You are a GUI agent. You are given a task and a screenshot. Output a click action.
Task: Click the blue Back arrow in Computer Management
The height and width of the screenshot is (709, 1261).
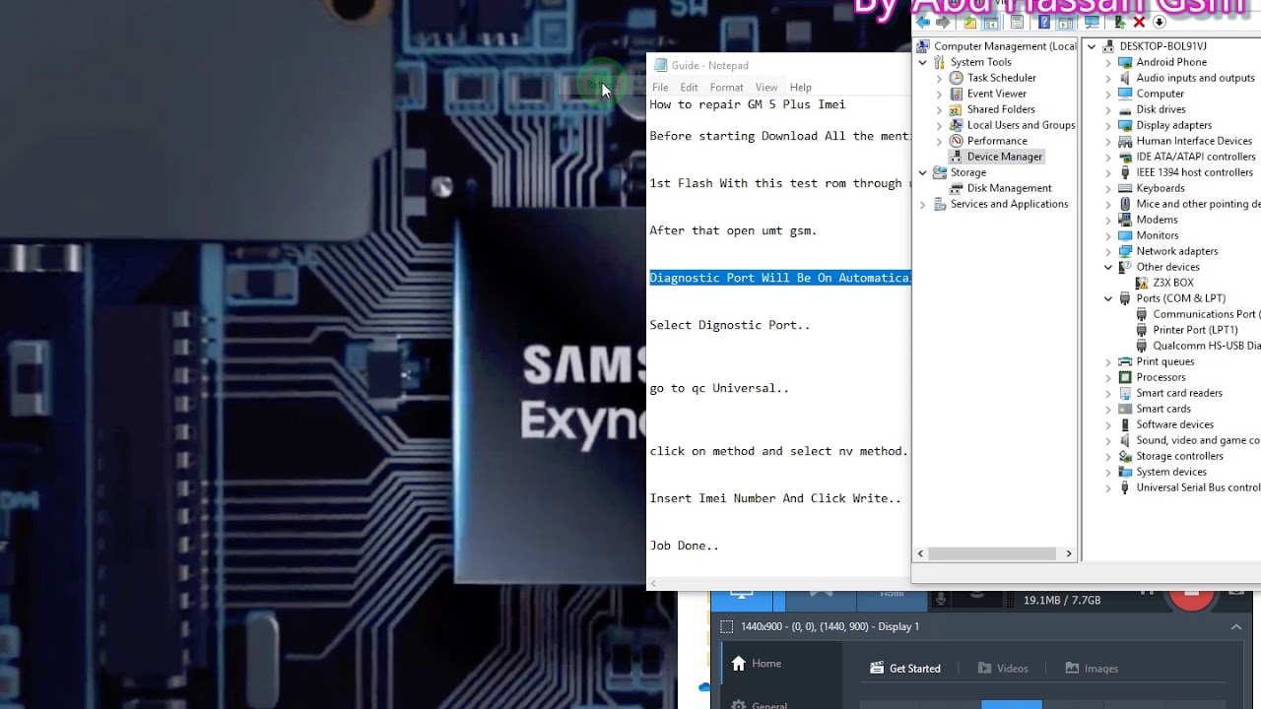point(923,22)
